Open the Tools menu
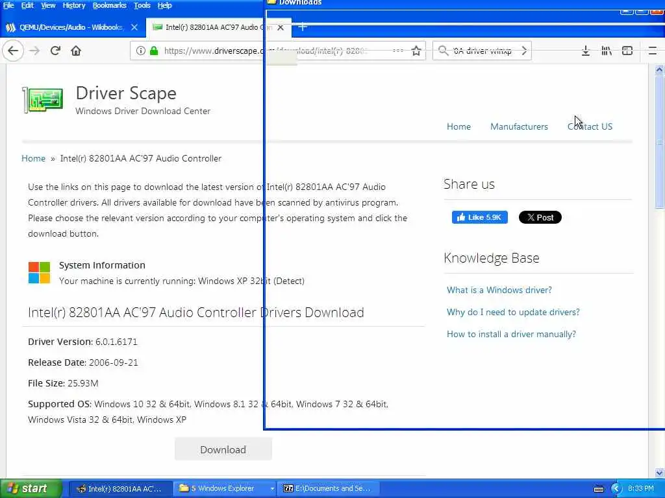665x498 pixels. [142, 5]
